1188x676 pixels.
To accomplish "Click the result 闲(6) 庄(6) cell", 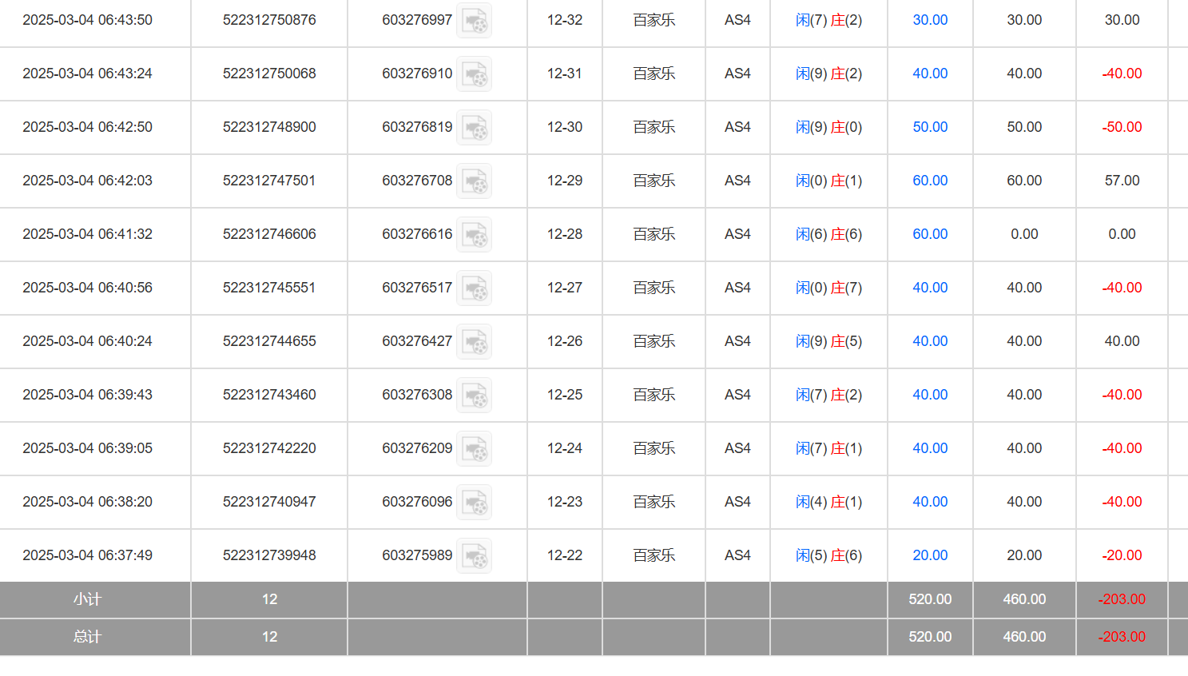I will [x=828, y=234].
